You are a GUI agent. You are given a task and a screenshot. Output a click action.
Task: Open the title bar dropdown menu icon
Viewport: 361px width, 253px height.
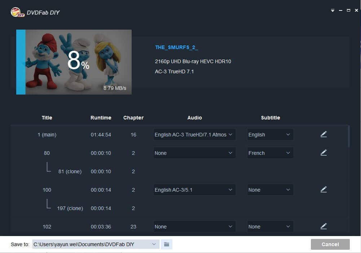[x=333, y=10]
